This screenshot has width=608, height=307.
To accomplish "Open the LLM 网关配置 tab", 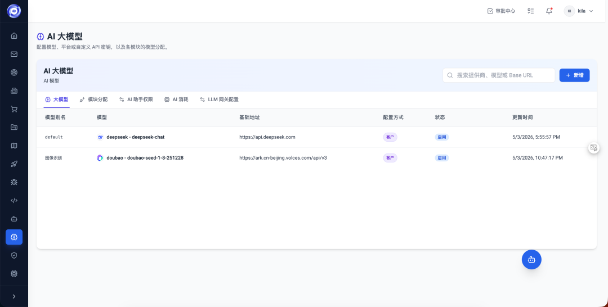I will pyautogui.click(x=219, y=100).
